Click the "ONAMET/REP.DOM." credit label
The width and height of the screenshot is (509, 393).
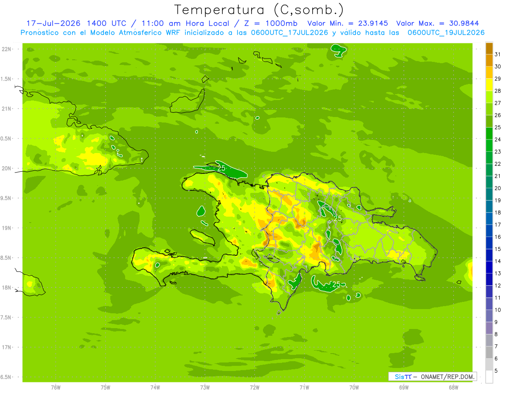(x=447, y=376)
